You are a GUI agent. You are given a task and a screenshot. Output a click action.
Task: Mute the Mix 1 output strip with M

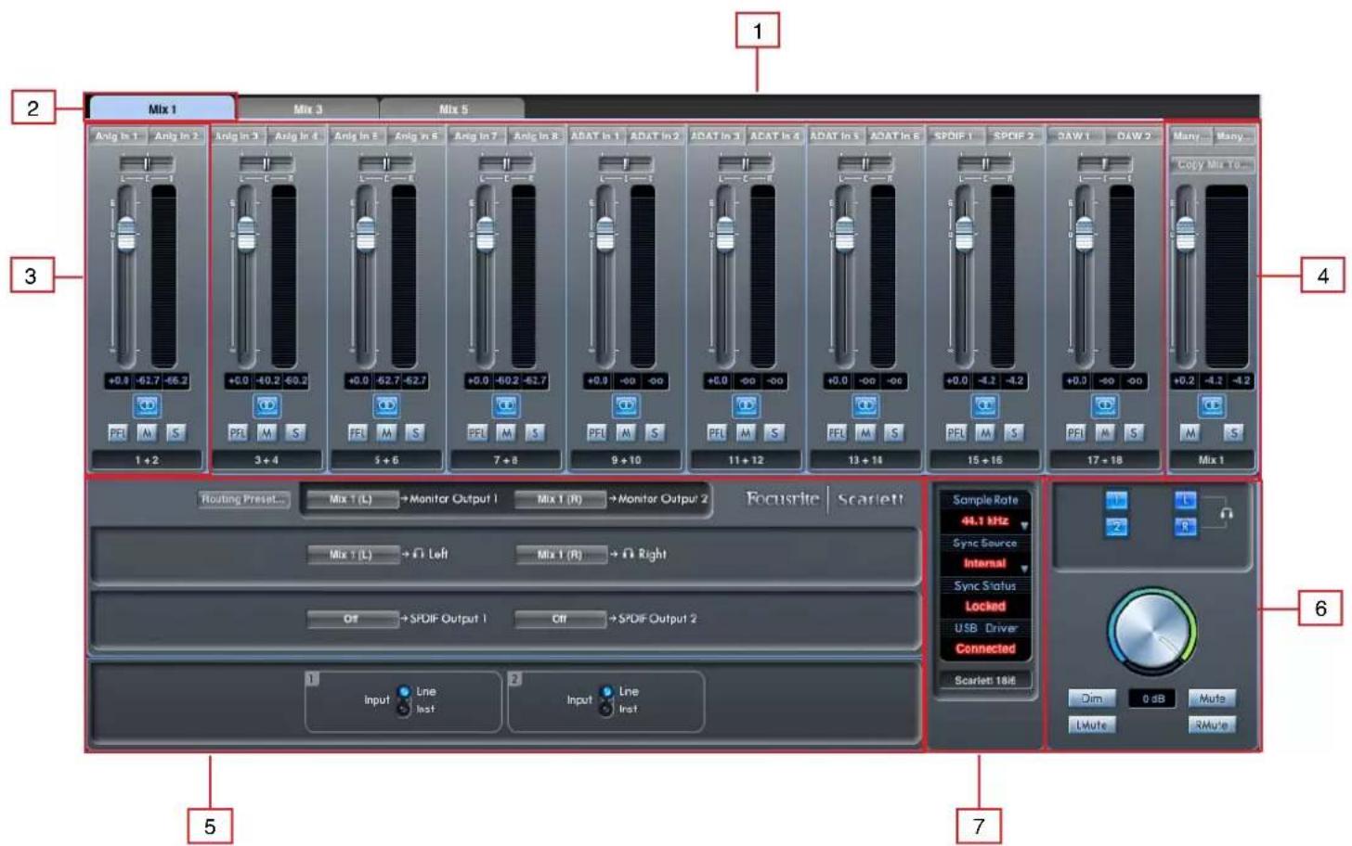[1189, 433]
